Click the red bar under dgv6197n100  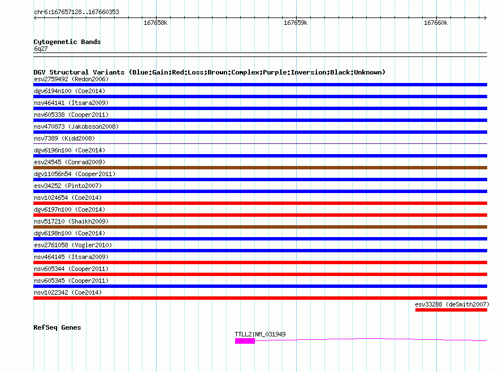(x=260, y=215)
